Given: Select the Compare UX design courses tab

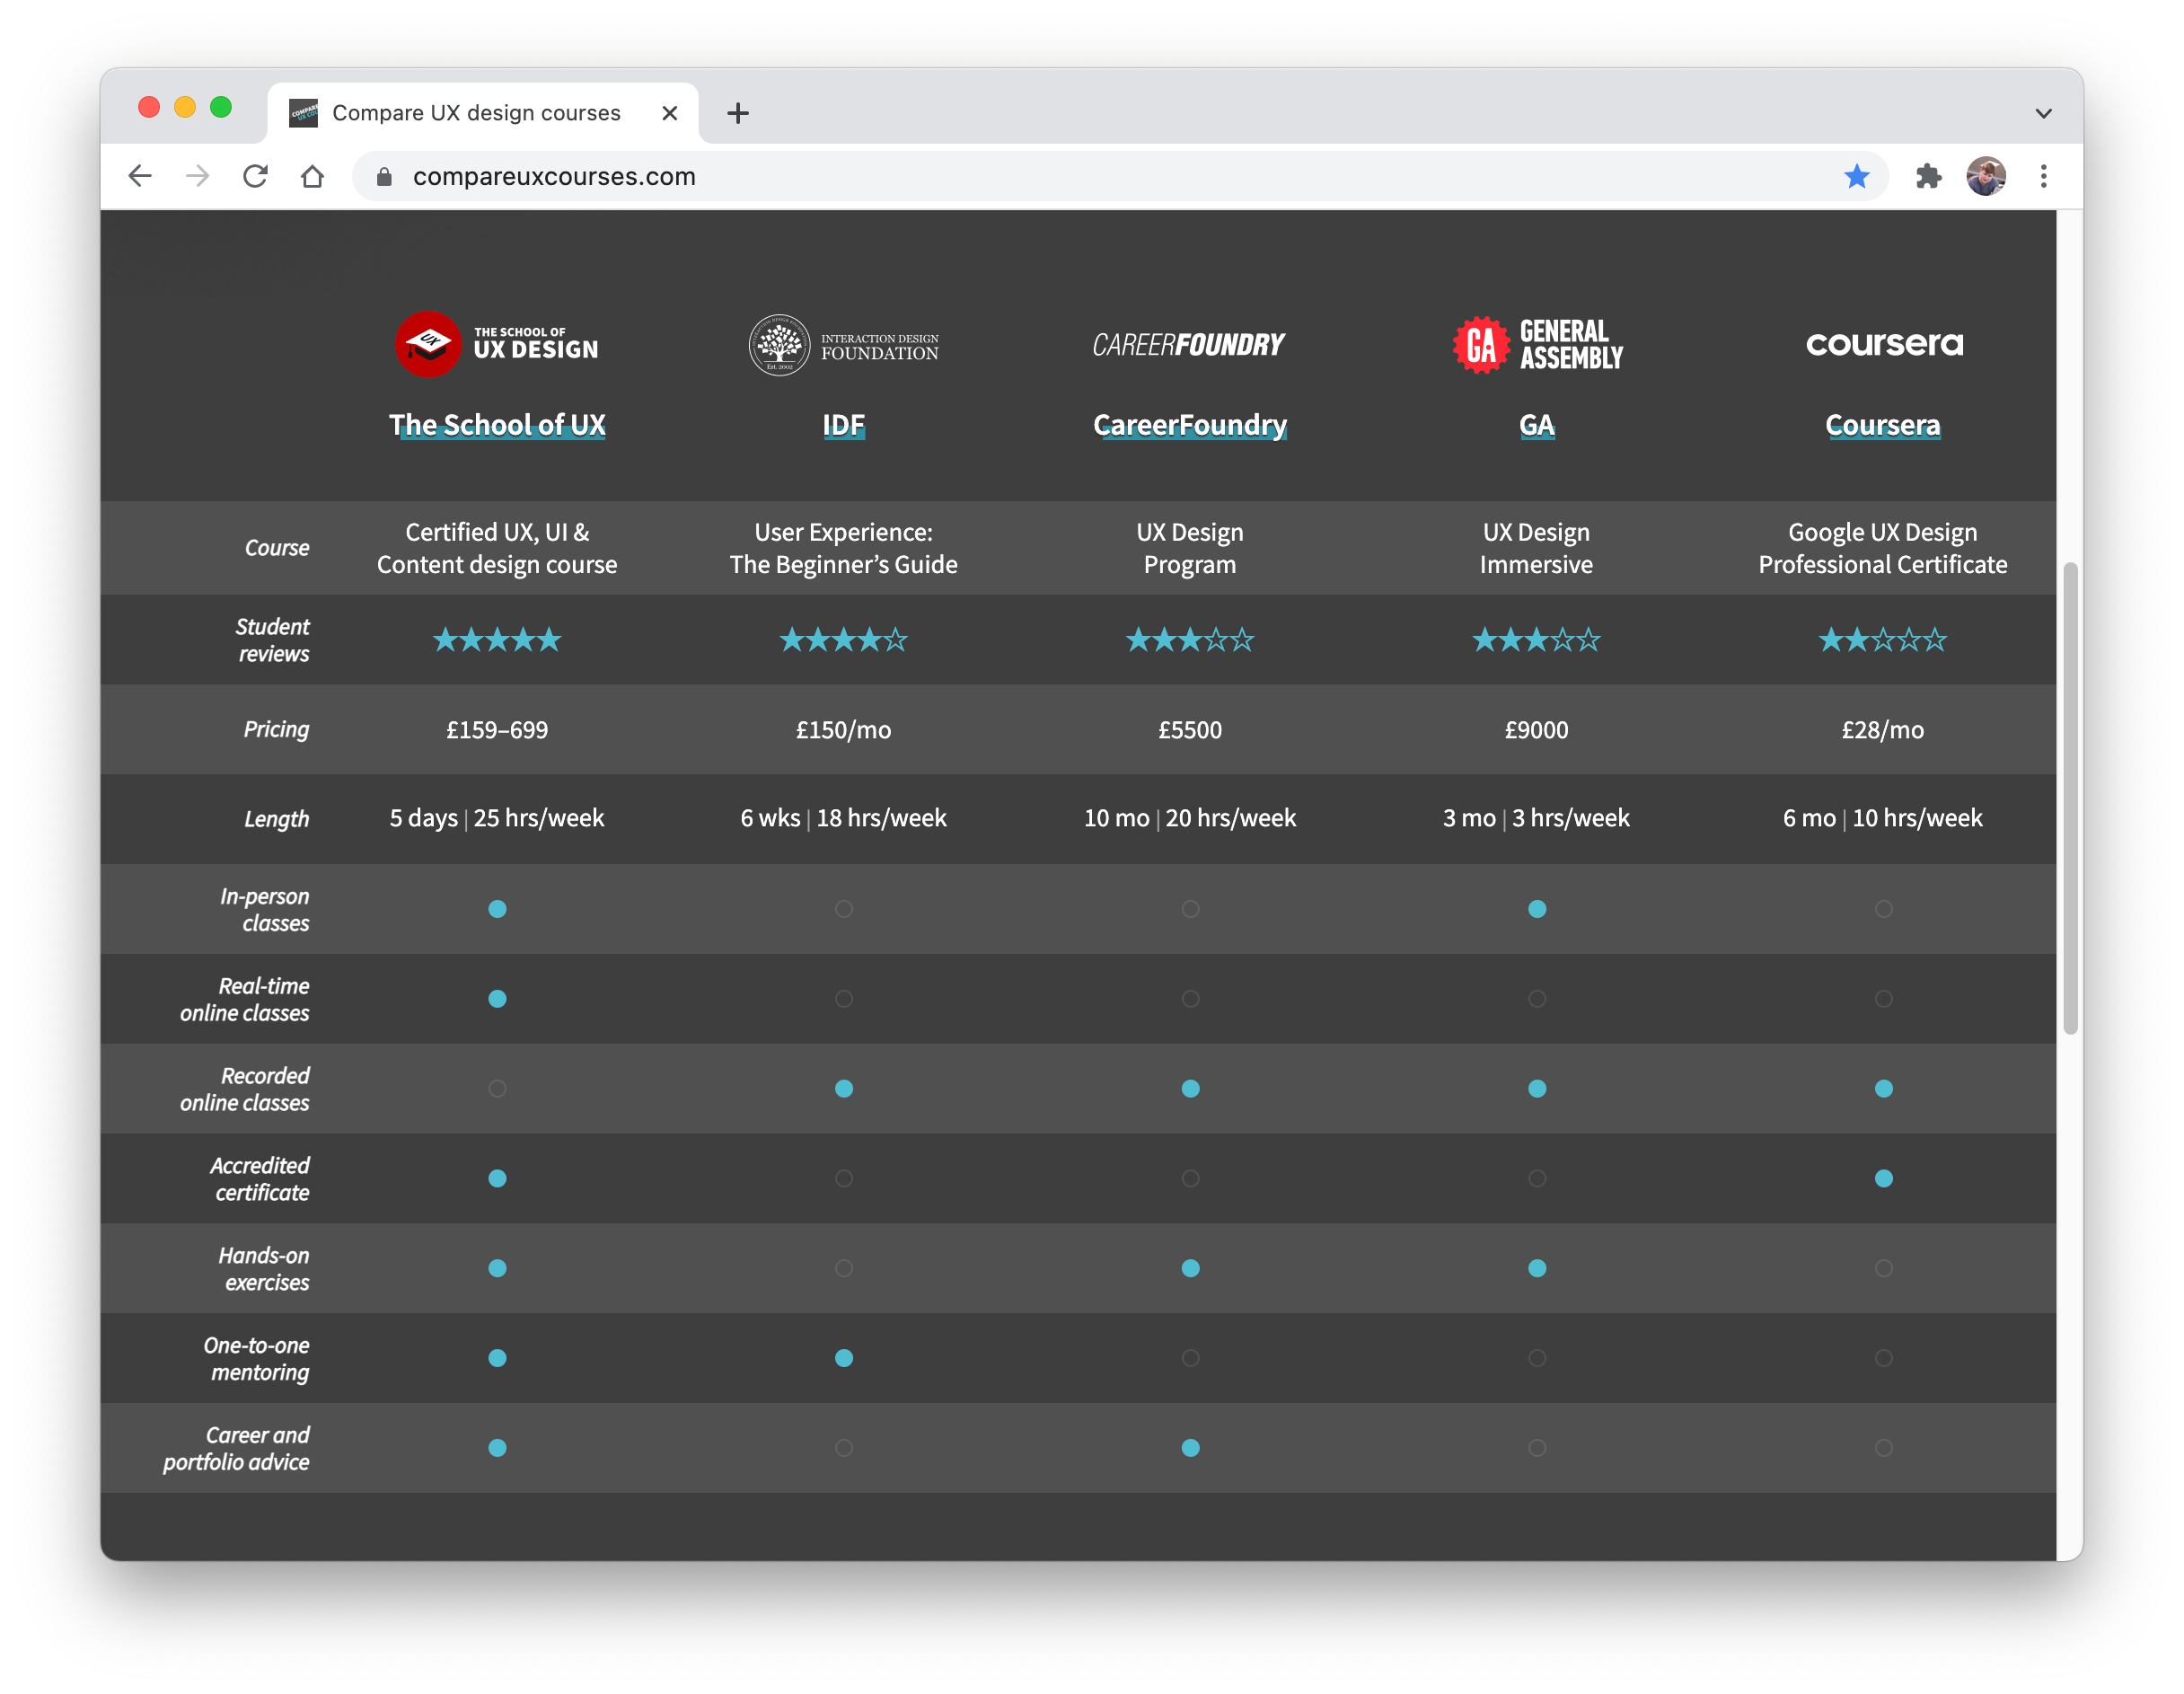Looking at the screenshot, I should 475,113.
